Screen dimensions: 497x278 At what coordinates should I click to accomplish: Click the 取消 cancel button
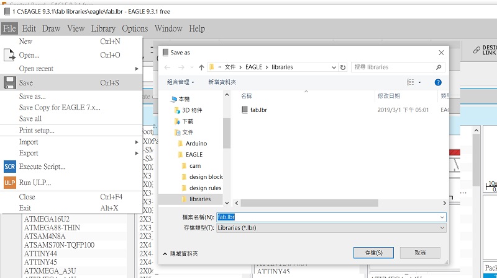[420, 253]
